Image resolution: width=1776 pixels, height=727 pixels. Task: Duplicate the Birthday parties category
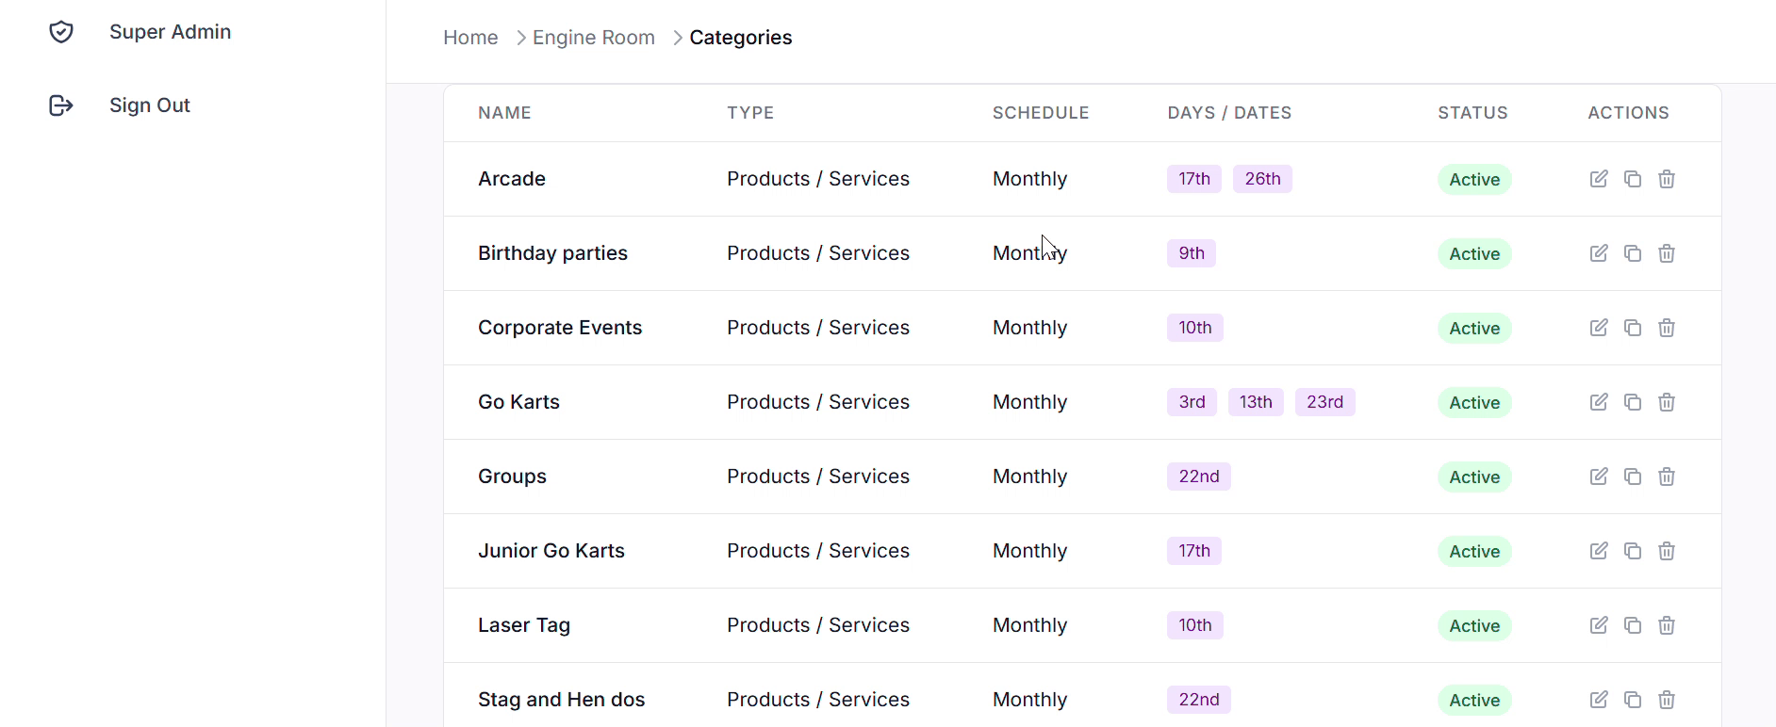pos(1633,253)
